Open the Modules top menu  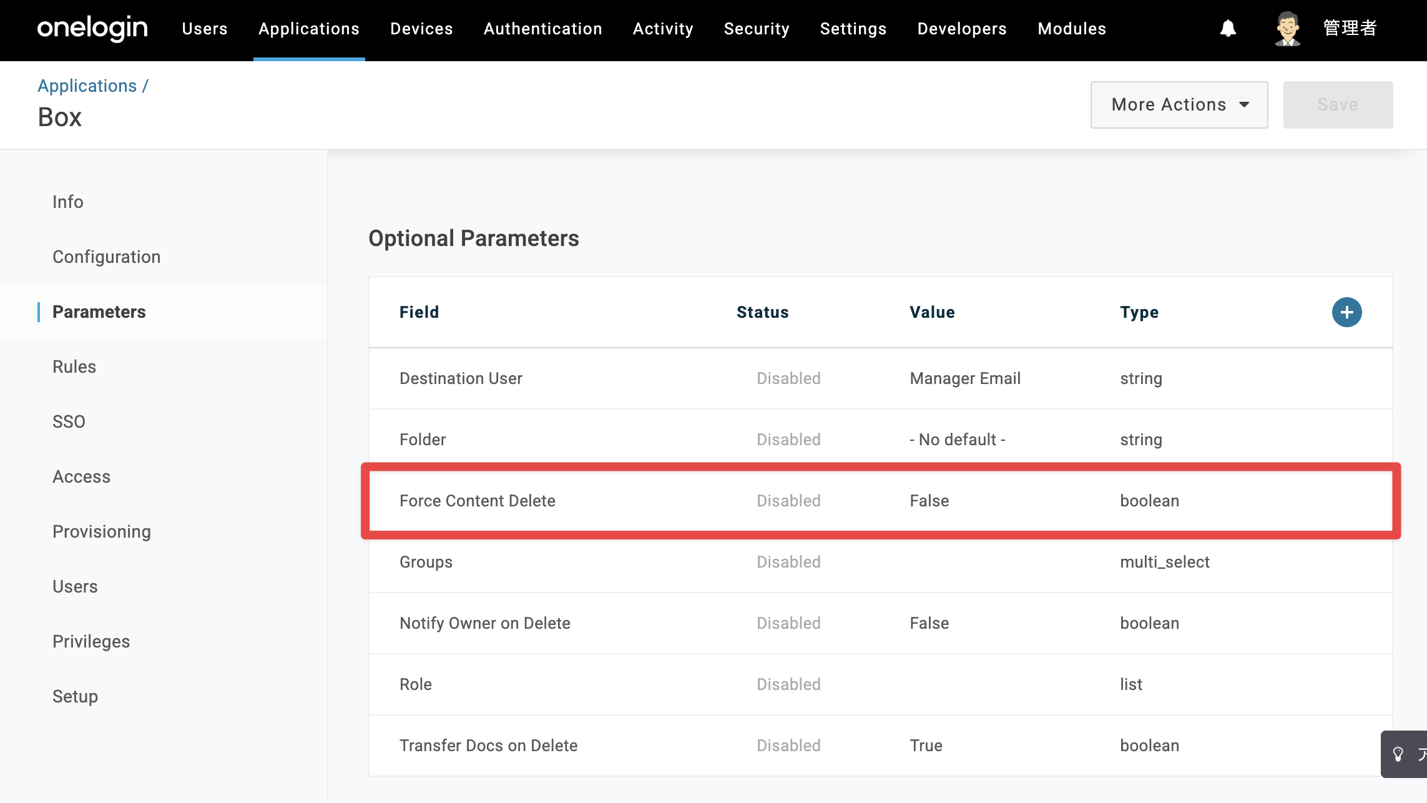1072,29
